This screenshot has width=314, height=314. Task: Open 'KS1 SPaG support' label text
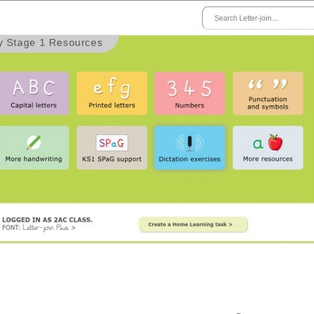(112, 159)
